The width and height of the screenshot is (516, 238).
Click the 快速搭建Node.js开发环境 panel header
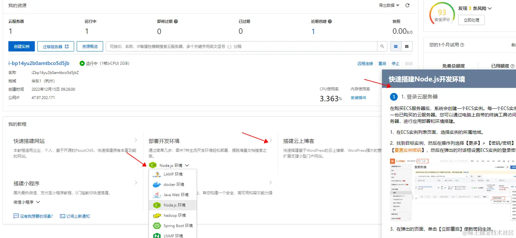coord(449,79)
